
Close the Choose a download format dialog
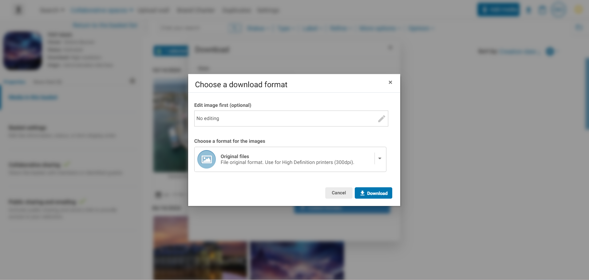[390, 82]
